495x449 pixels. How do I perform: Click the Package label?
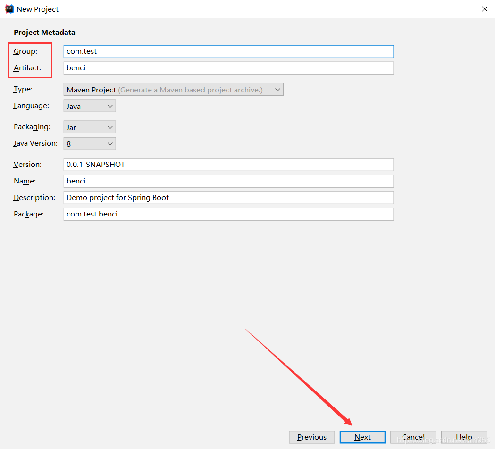coord(29,214)
